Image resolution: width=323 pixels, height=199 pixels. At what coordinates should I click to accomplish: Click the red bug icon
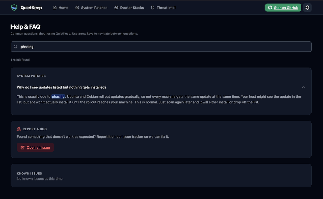pyautogui.click(x=19, y=129)
